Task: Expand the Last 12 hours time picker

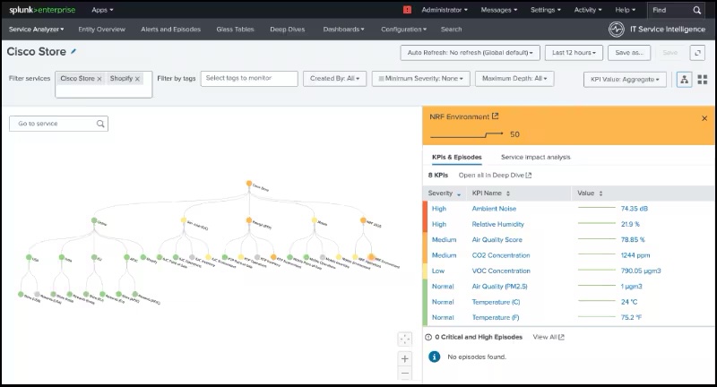Action: pos(573,53)
